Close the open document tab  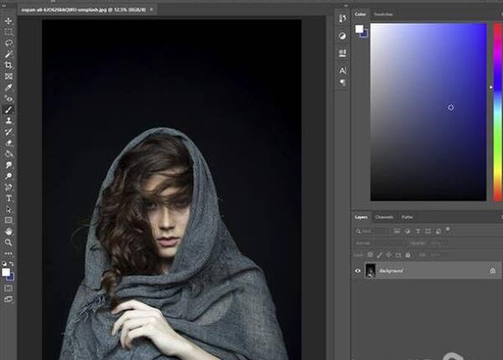[x=151, y=9]
